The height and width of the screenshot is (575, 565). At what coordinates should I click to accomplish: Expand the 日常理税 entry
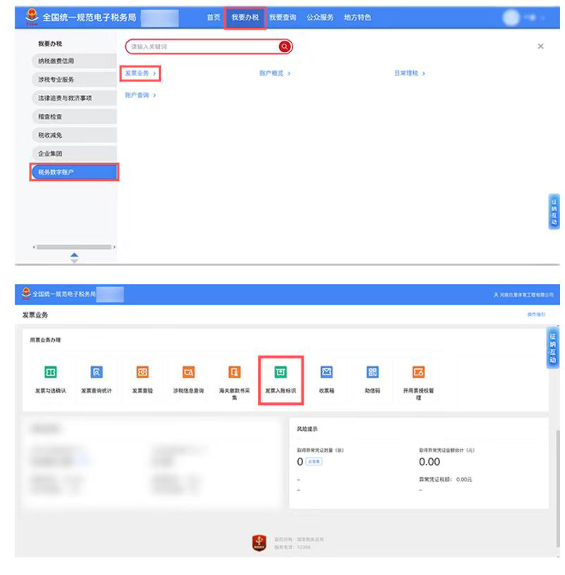coord(410,73)
